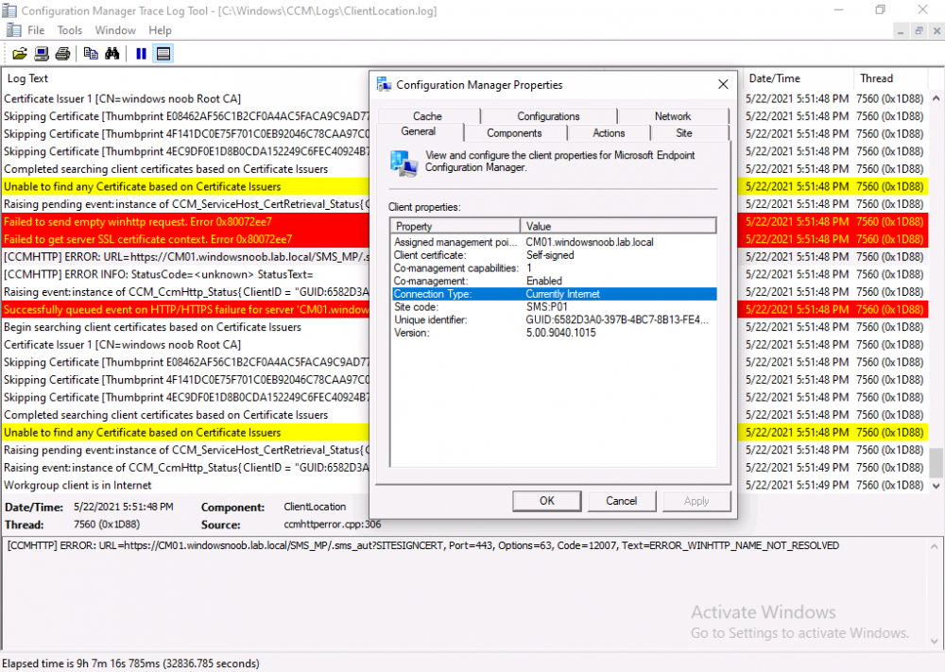Image resolution: width=945 pixels, height=672 pixels.
Task: Click the log list scrollbar thumb
Action: [936, 462]
